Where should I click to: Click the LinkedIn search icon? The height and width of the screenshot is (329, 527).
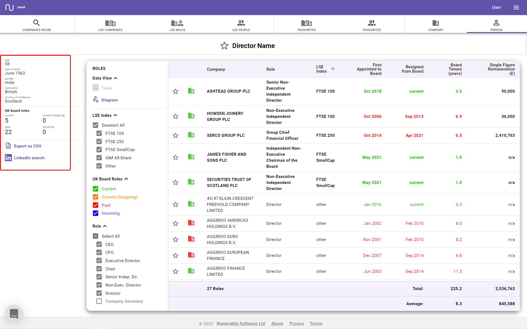(x=8, y=158)
